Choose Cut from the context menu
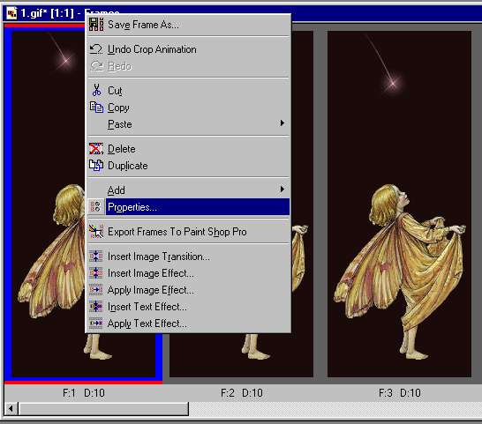 click(x=188, y=91)
